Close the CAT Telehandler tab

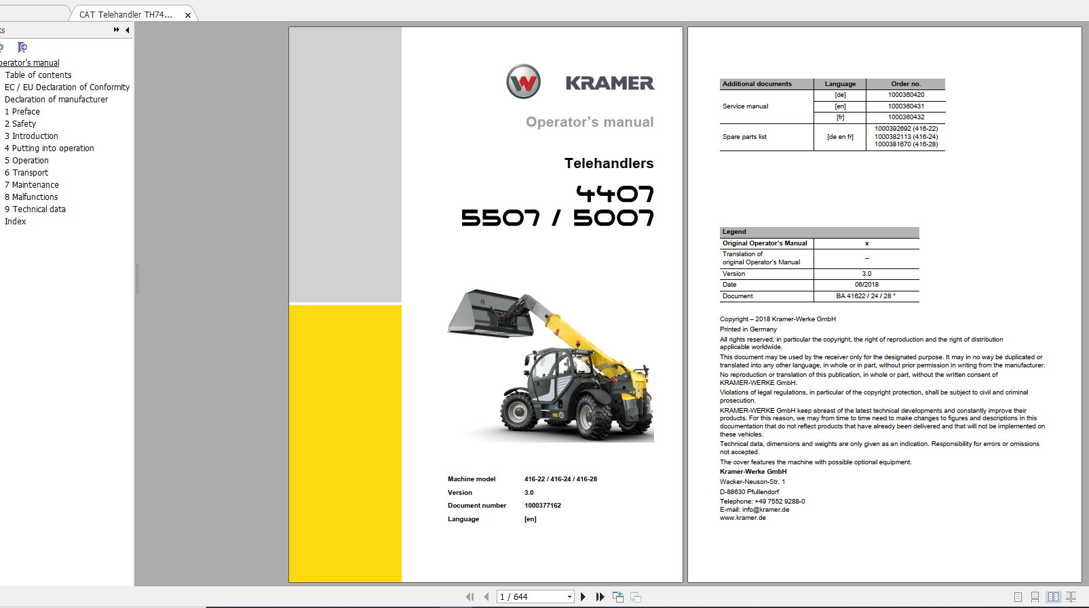(188, 15)
